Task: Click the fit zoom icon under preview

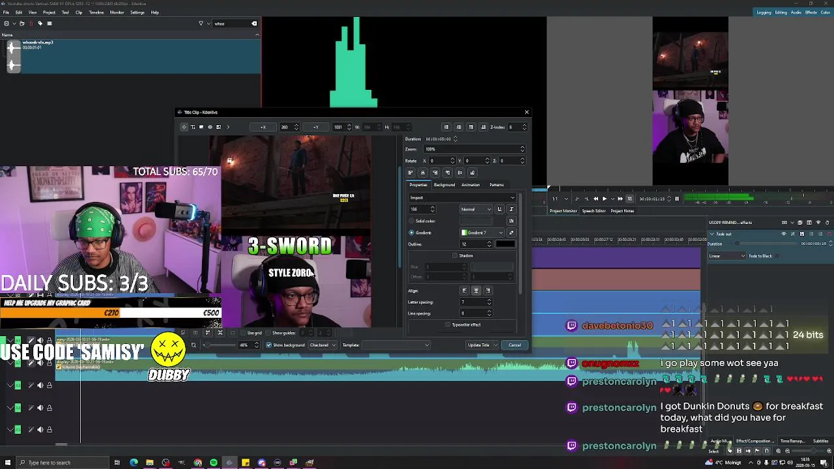Action: pyautogui.click(x=220, y=333)
